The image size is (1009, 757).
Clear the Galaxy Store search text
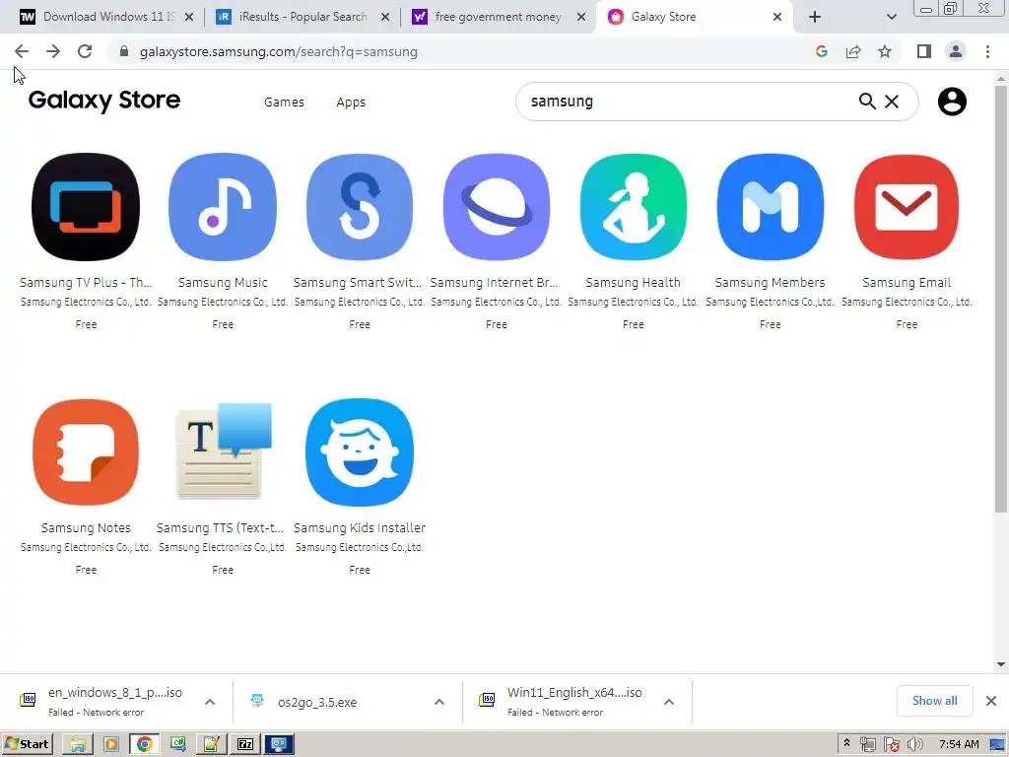point(891,102)
